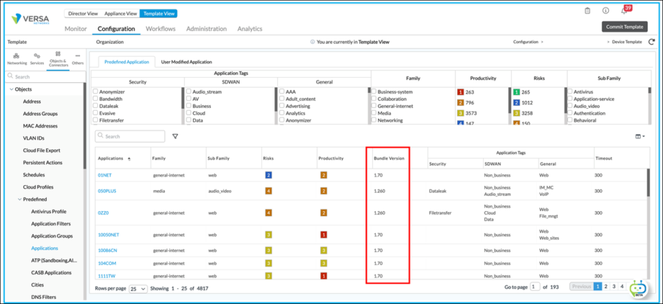Open DNS Filters in the tree

coord(43,298)
